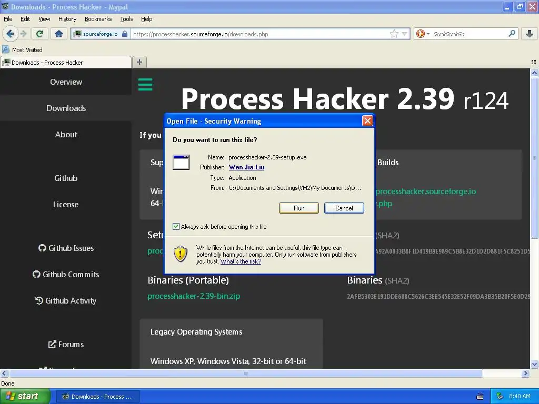Screen dimensions: 539x404
Task: Click the processhacker-2.39-setup.exe file name
Action: pos(267,157)
